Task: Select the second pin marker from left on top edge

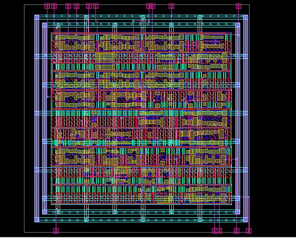Action: coord(54,6)
